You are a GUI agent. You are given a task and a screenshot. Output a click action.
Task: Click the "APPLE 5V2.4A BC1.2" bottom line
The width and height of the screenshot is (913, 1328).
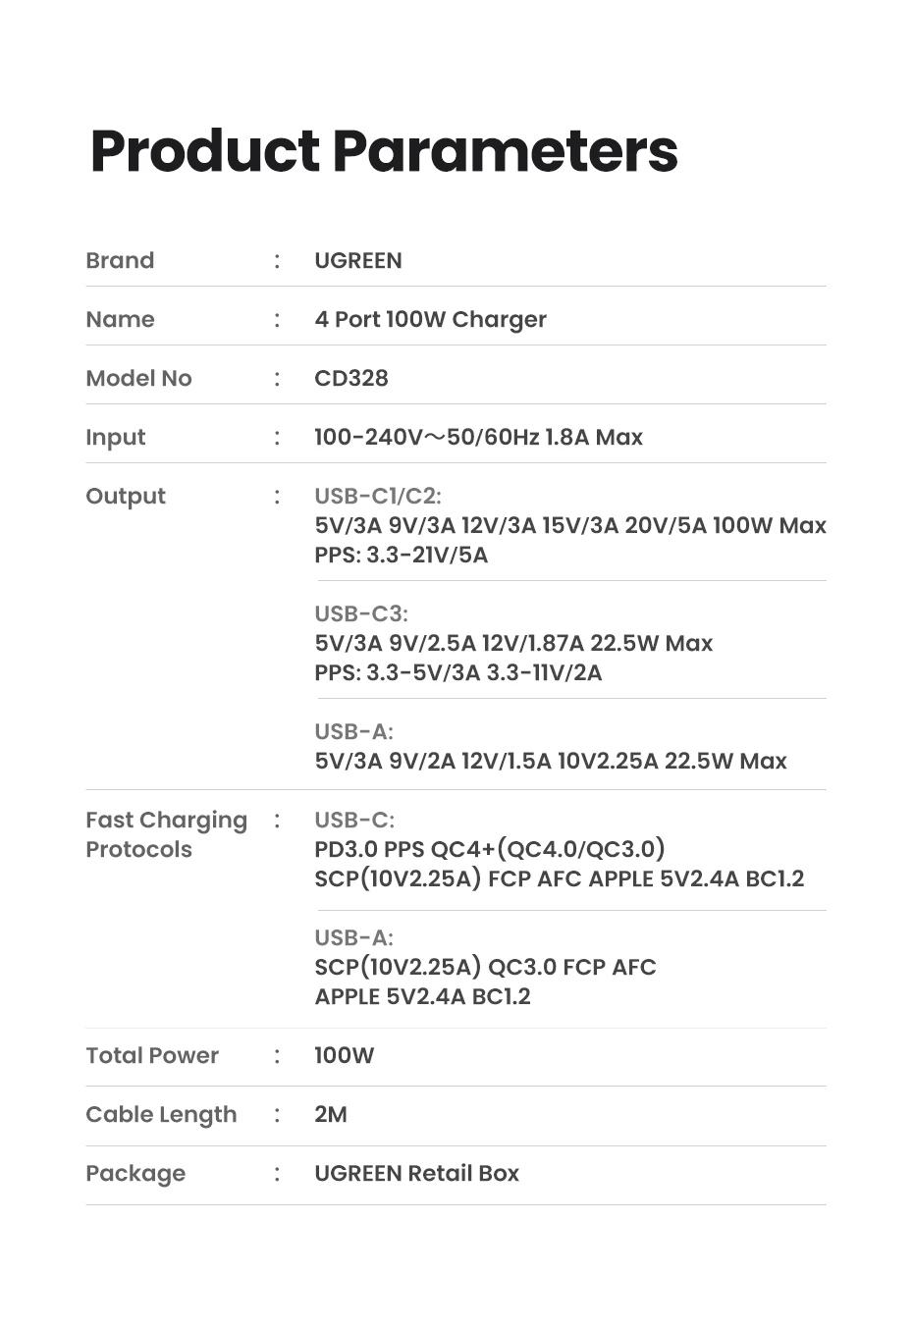click(x=422, y=996)
